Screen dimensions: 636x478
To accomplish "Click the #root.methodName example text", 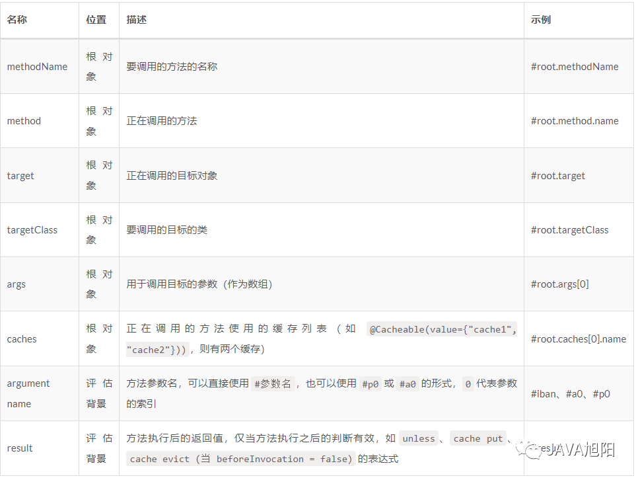I will point(575,66).
